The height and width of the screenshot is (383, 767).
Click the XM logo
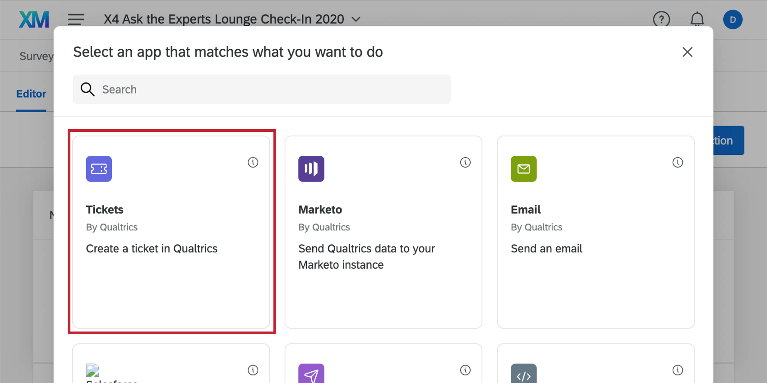click(34, 19)
